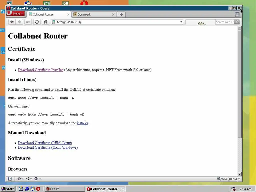This screenshot has width=256, height=192.
Task: Close the Downloads tab
Action: click(113, 14)
